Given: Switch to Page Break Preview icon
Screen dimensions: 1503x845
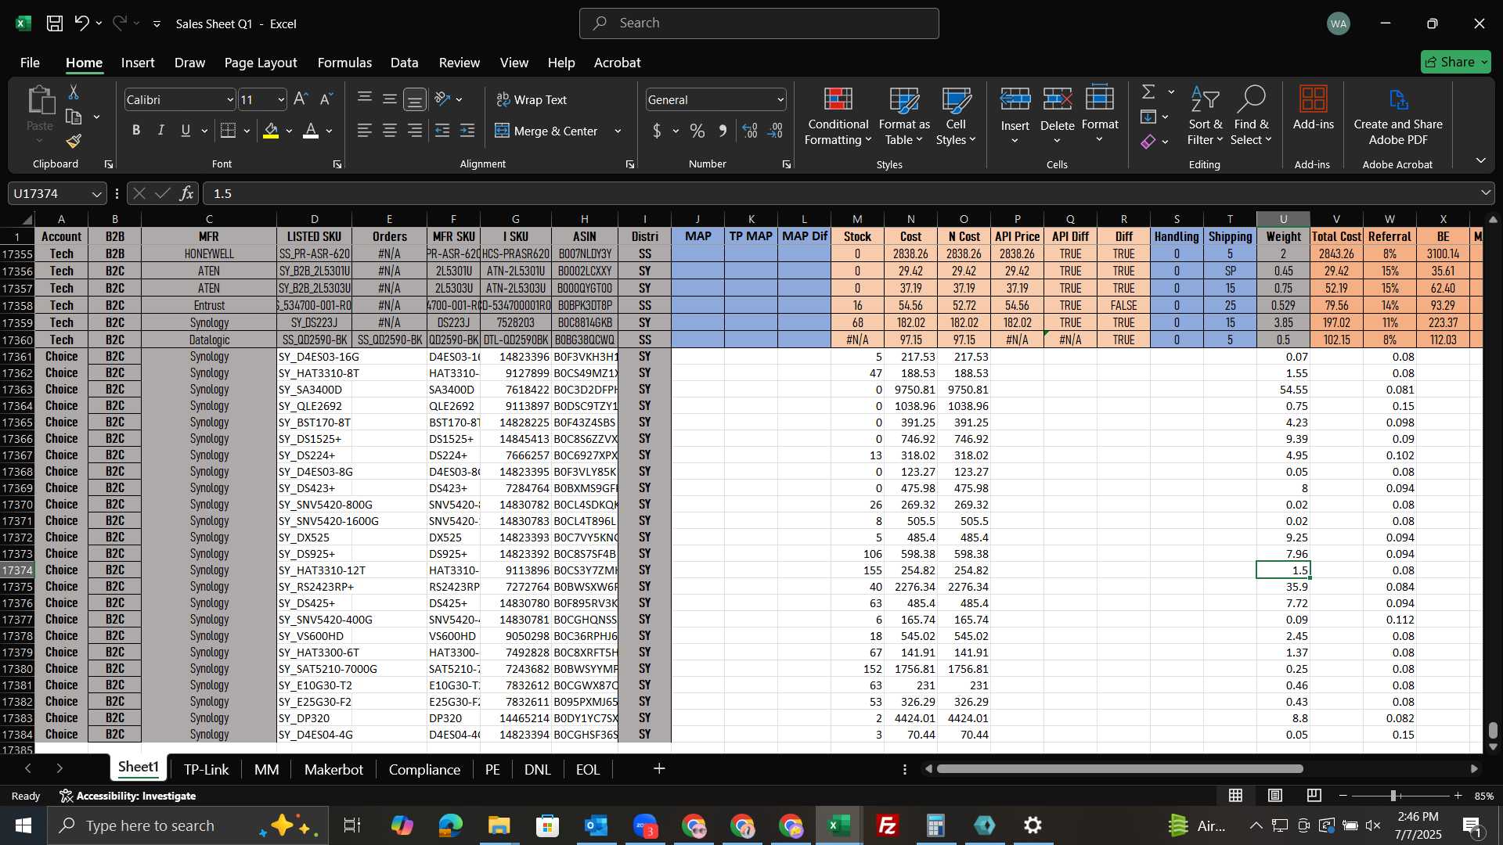Looking at the screenshot, I should (1314, 796).
